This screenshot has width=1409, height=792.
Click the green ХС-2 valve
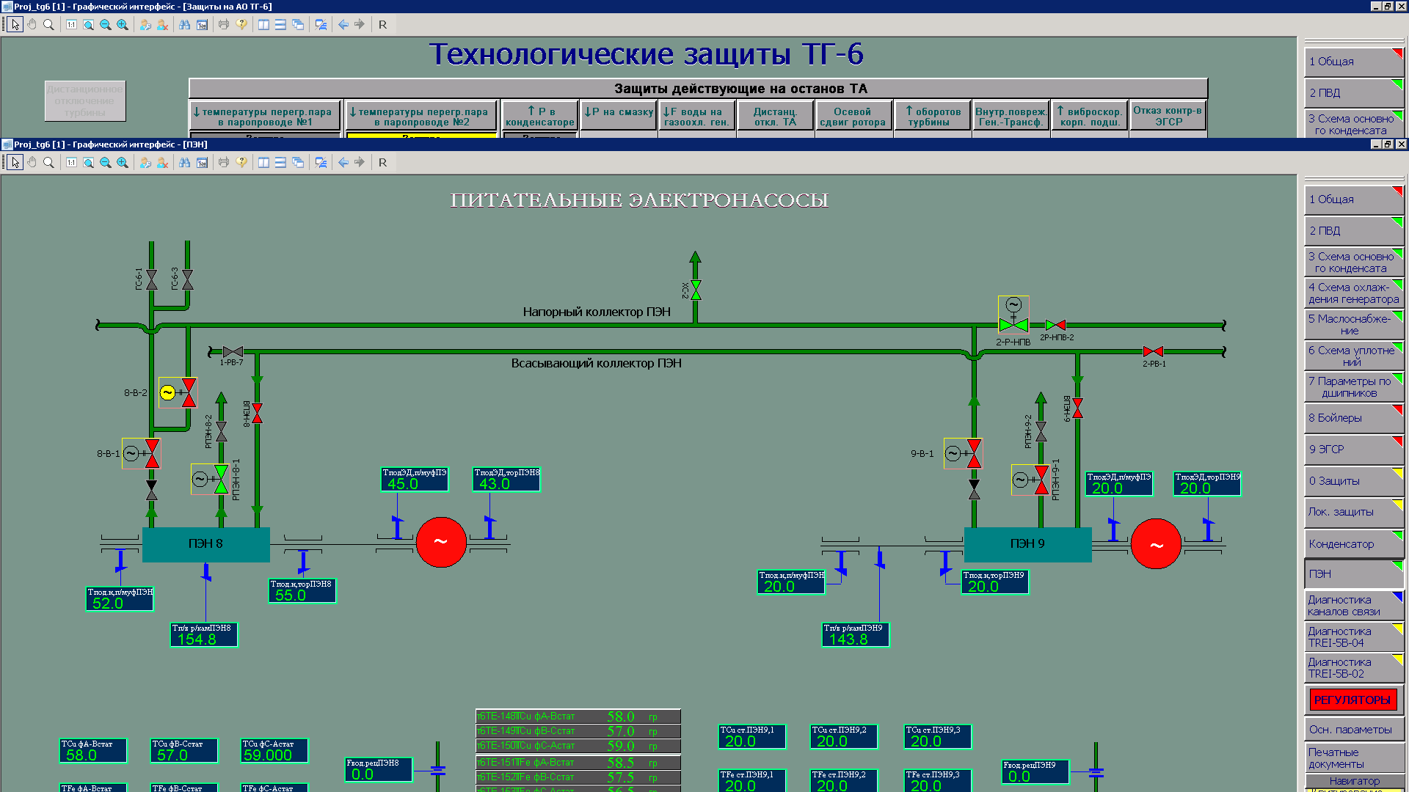[696, 290]
